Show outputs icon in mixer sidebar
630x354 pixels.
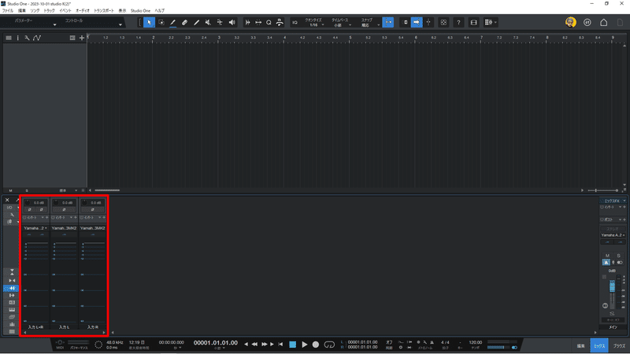12,296
